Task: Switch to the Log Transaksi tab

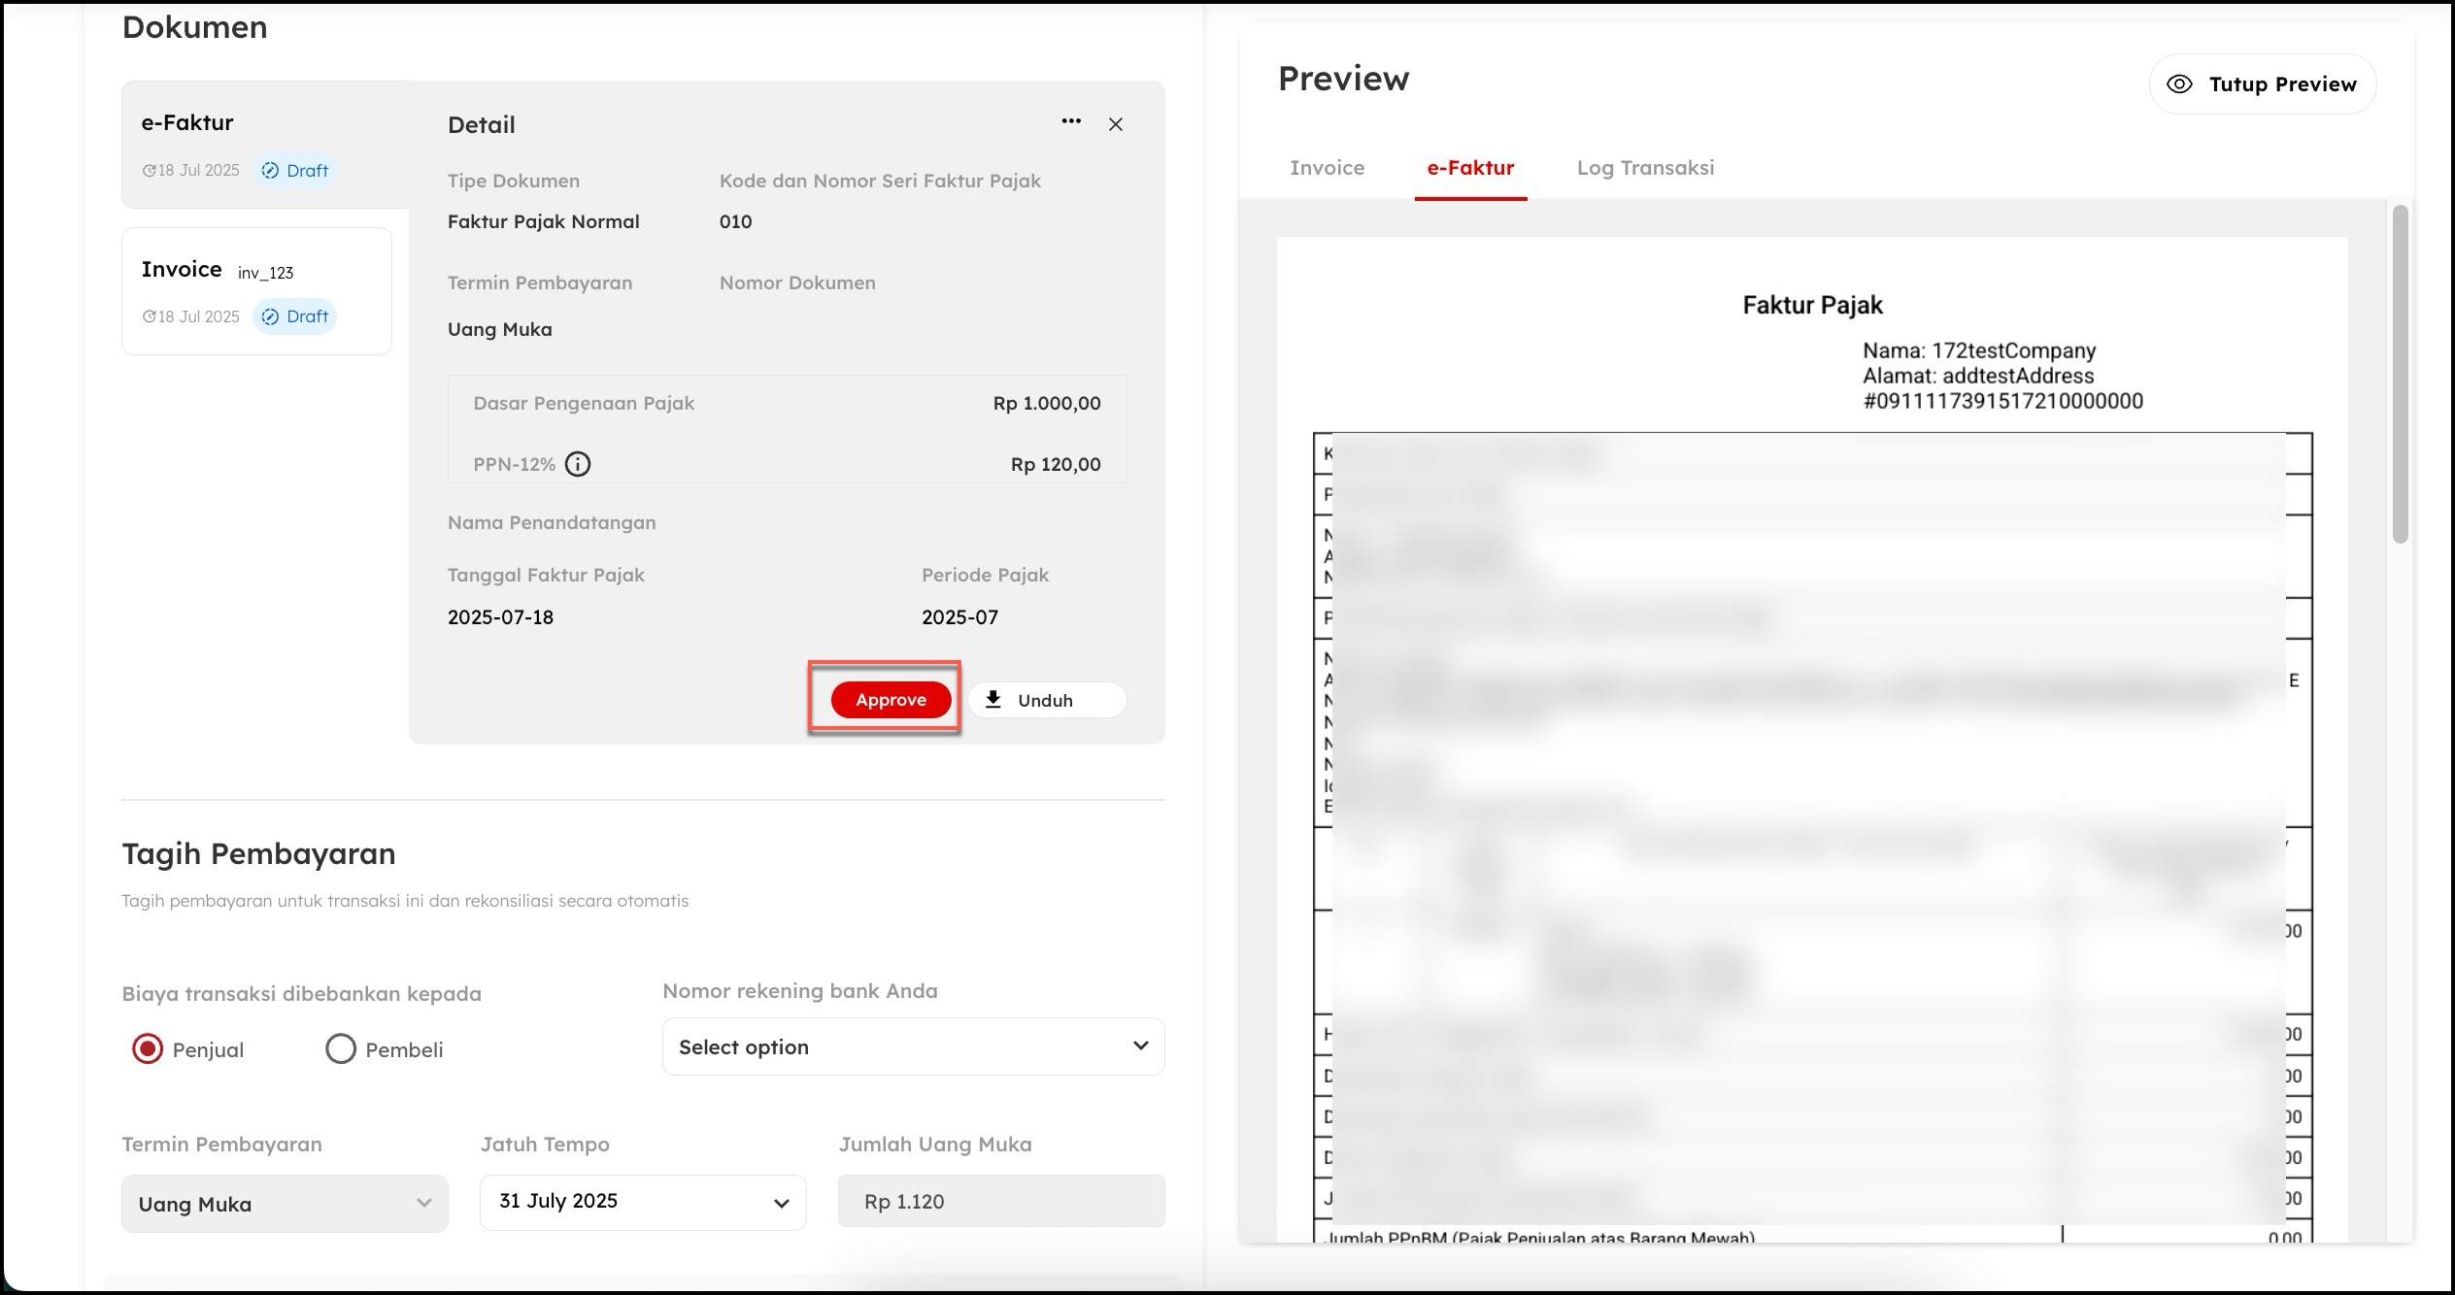Action: 1645,168
